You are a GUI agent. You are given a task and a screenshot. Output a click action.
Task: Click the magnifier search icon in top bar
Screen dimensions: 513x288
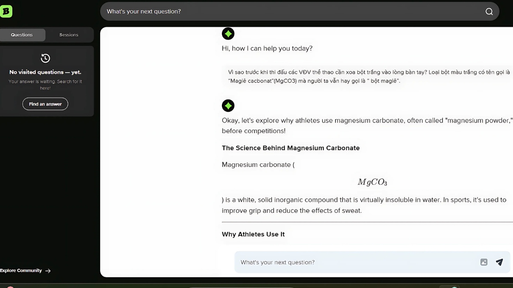[x=489, y=12]
